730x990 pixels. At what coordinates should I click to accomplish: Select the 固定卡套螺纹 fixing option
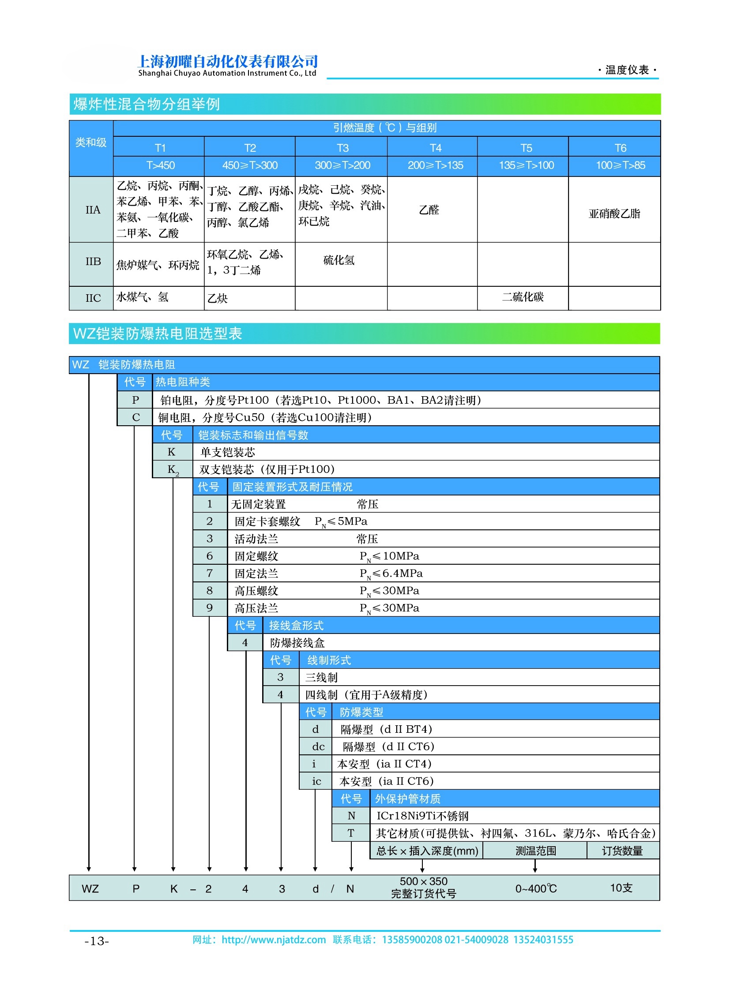pos(267,521)
